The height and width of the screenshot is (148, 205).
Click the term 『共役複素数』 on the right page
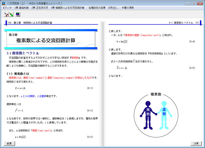pyautogui.click(x=156, y=54)
